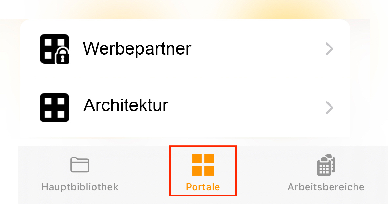Go to the Arbeitsbereiche tab label
388x204 pixels.
coord(326,187)
